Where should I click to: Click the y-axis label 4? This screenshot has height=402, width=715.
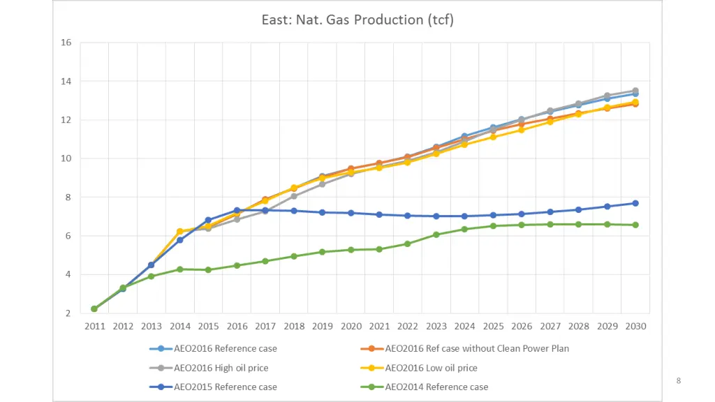(x=68, y=274)
